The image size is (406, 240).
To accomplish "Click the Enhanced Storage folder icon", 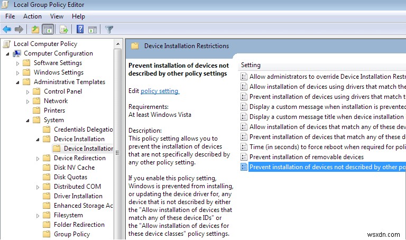I will [47, 206].
